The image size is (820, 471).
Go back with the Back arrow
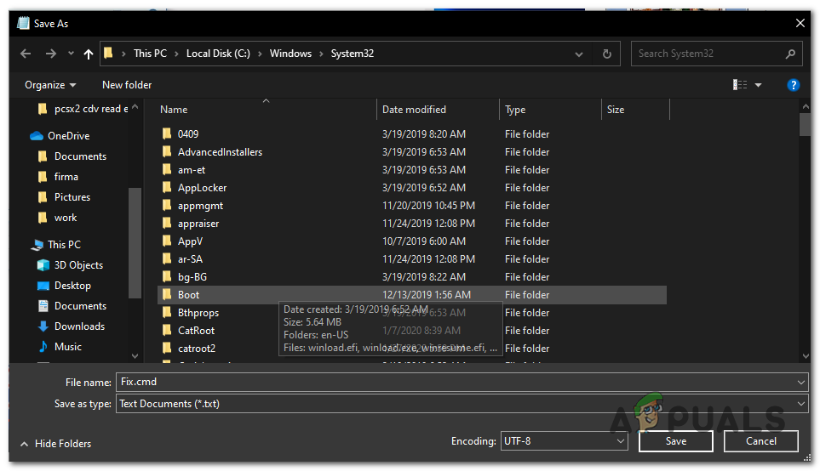click(x=26, y=54)
